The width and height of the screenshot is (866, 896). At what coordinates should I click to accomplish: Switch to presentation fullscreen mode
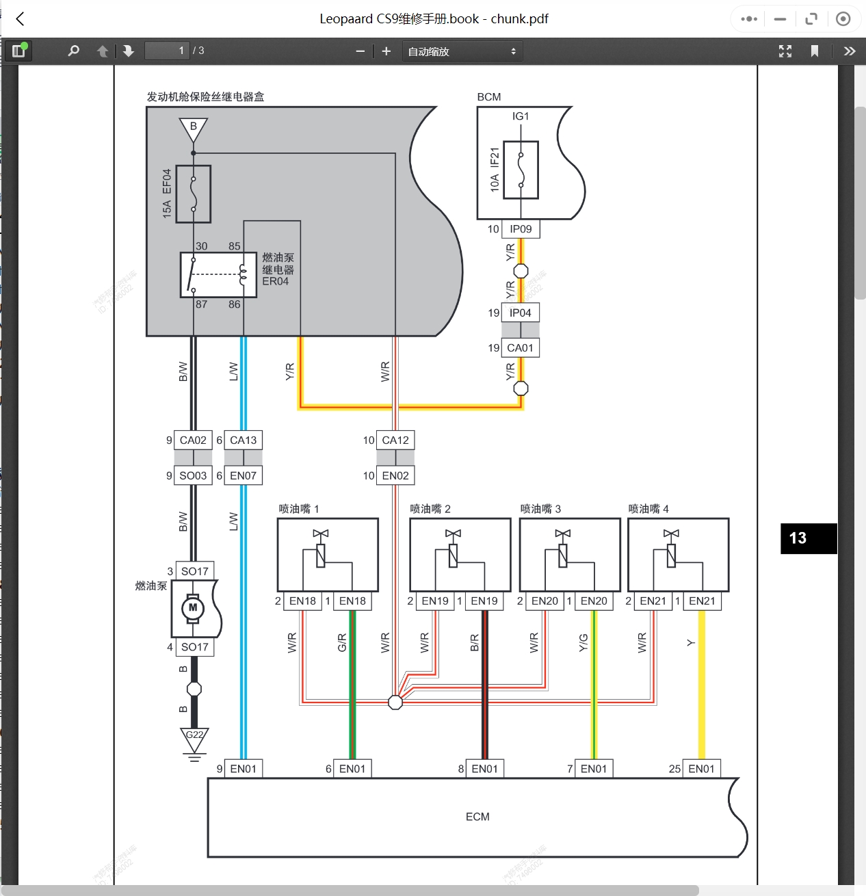785,51
